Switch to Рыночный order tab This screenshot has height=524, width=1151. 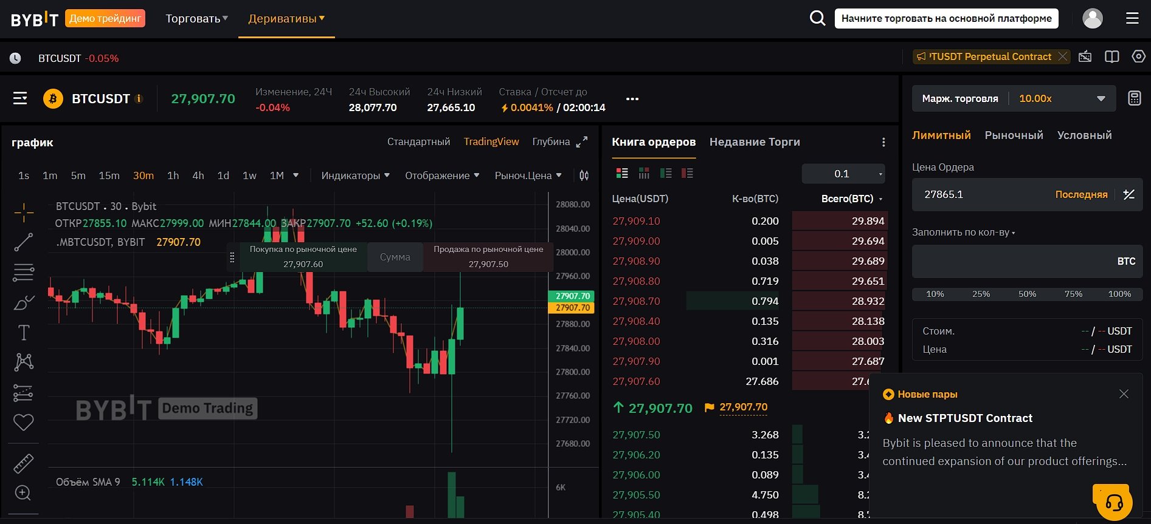coord(1014,135)
